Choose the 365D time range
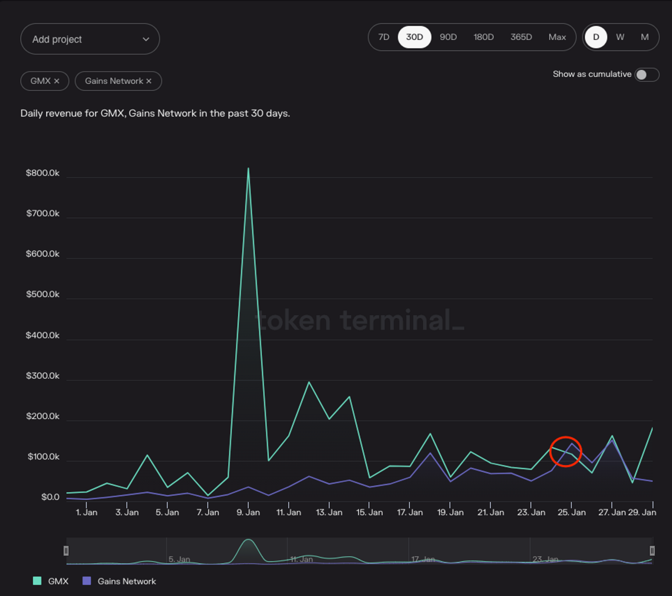 tap(521, 37)
